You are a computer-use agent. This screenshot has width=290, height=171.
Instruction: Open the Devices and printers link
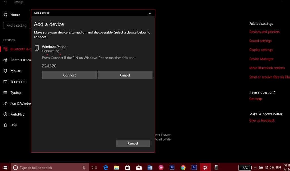tap(264, 32)
